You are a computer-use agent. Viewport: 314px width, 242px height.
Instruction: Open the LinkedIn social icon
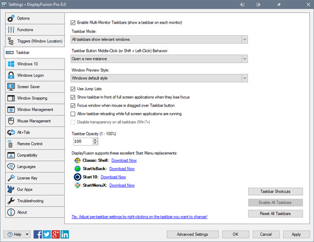click(x=65, y=234)
